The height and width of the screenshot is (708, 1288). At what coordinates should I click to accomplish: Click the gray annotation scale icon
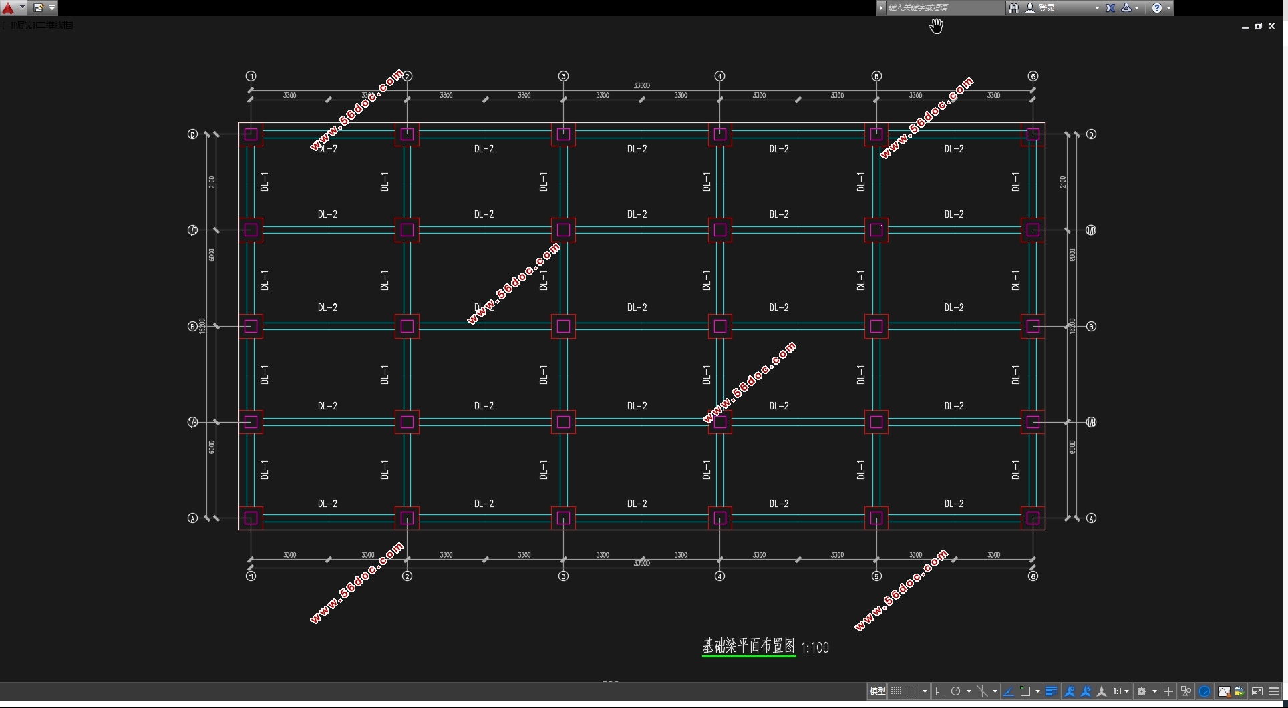1102,691
